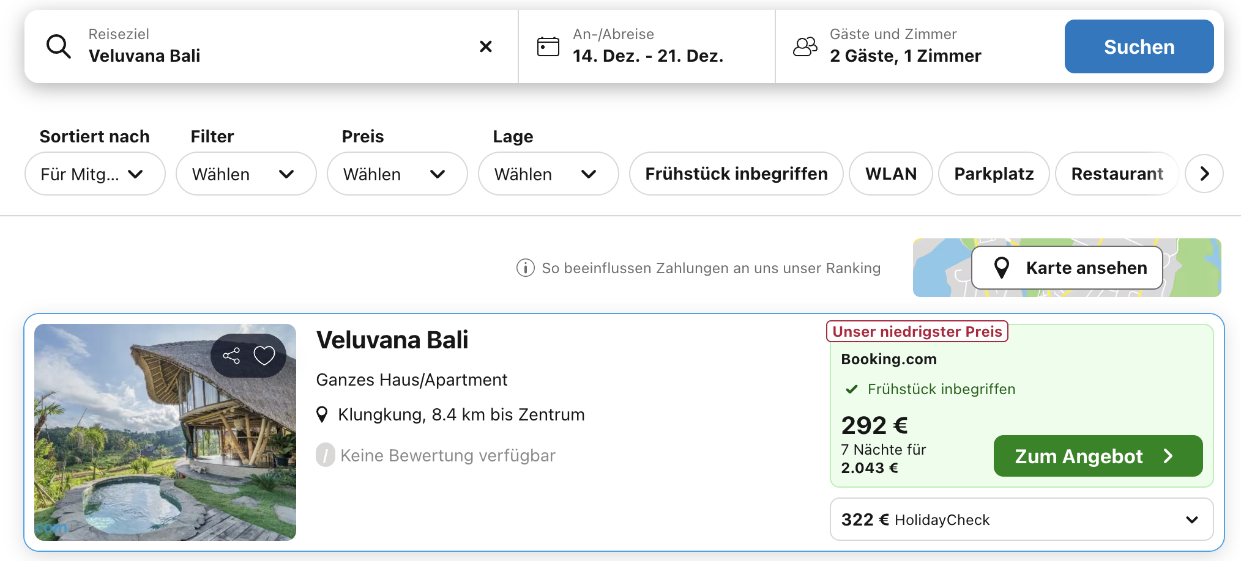Viewport: 1241px width, 561px height.
Task: Click the guests icon next to 2 Gäste
Action: [x=805, y=46]
